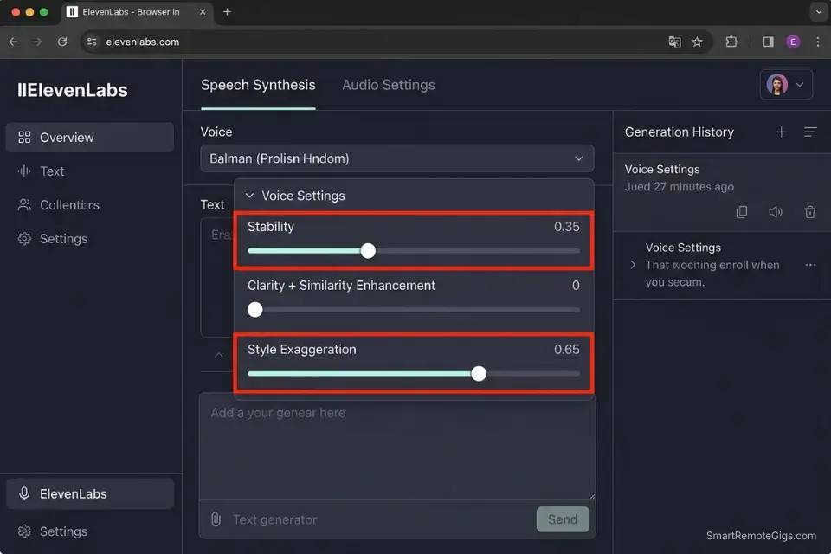Click the upward chevron beside the text box
The width and height of the screenshot is (831, 554).
218,355
